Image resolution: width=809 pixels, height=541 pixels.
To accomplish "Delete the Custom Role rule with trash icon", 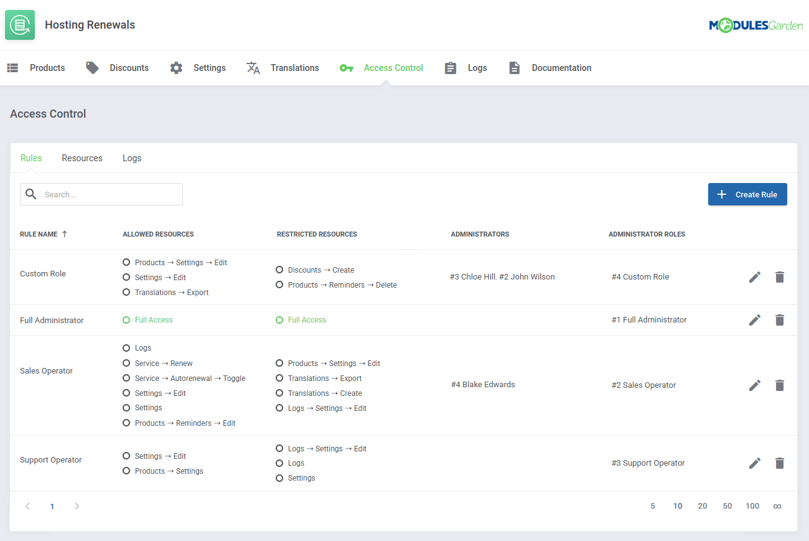I will tap(780, 277).
